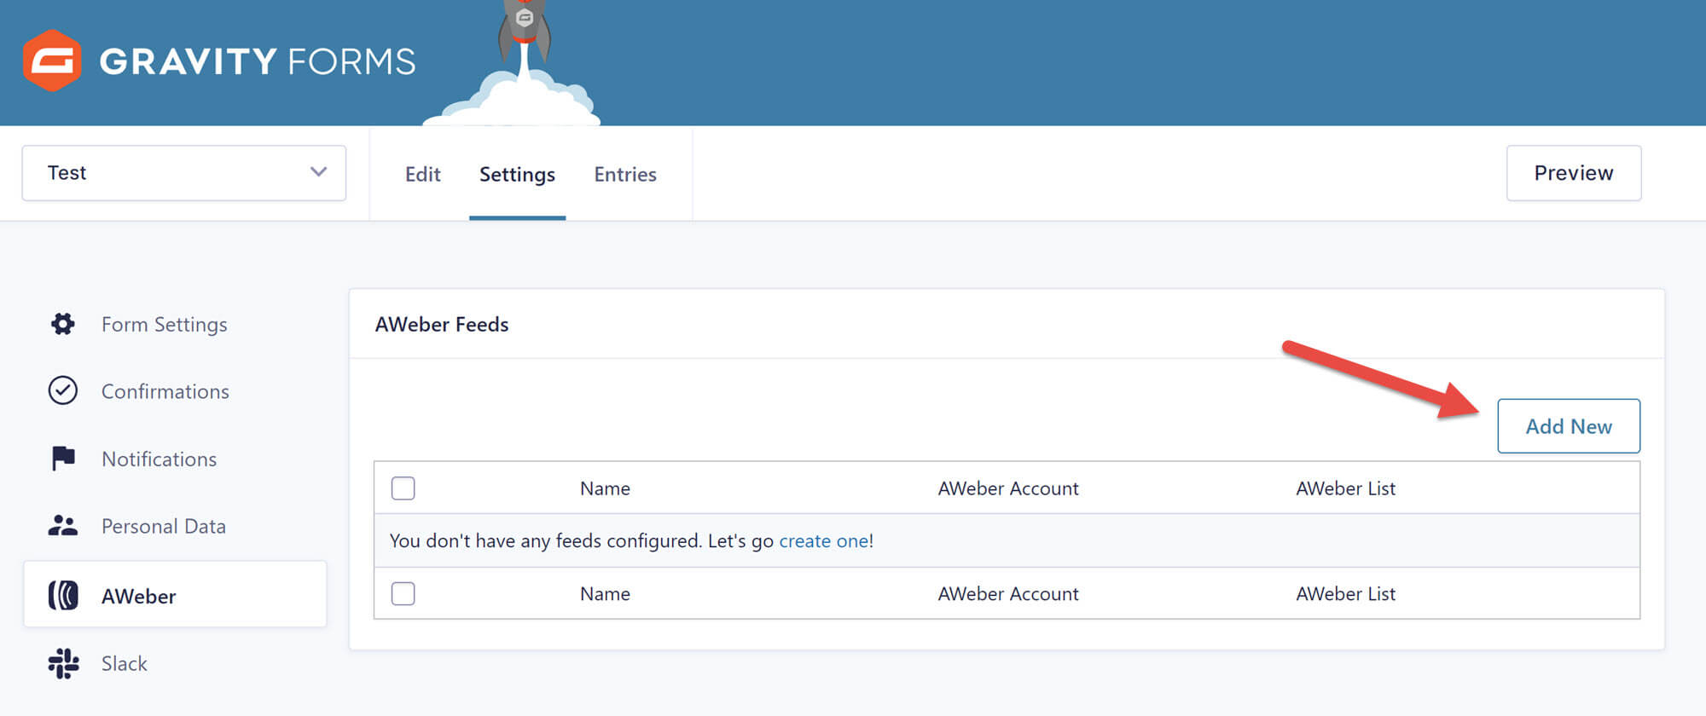This screenshot has width=1706, height=716.
Task: Click the top AWeber List column header
Action: coord(1345,488)
